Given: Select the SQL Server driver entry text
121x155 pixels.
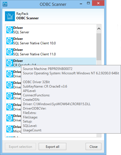Looking at the screenshot, I should (21, 32).
